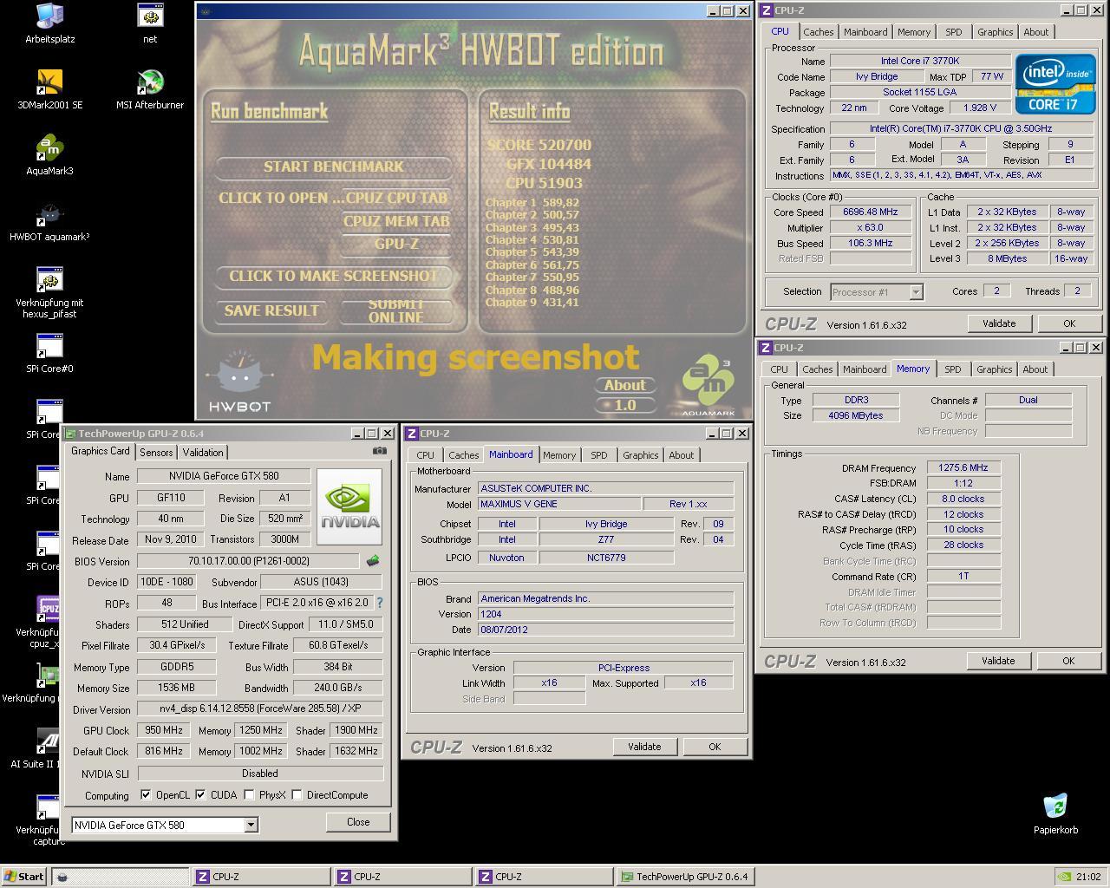Switch to GPU-Z Sensors tab
The width and height of the screenshot is (1110, 888).
click(156, 453)
